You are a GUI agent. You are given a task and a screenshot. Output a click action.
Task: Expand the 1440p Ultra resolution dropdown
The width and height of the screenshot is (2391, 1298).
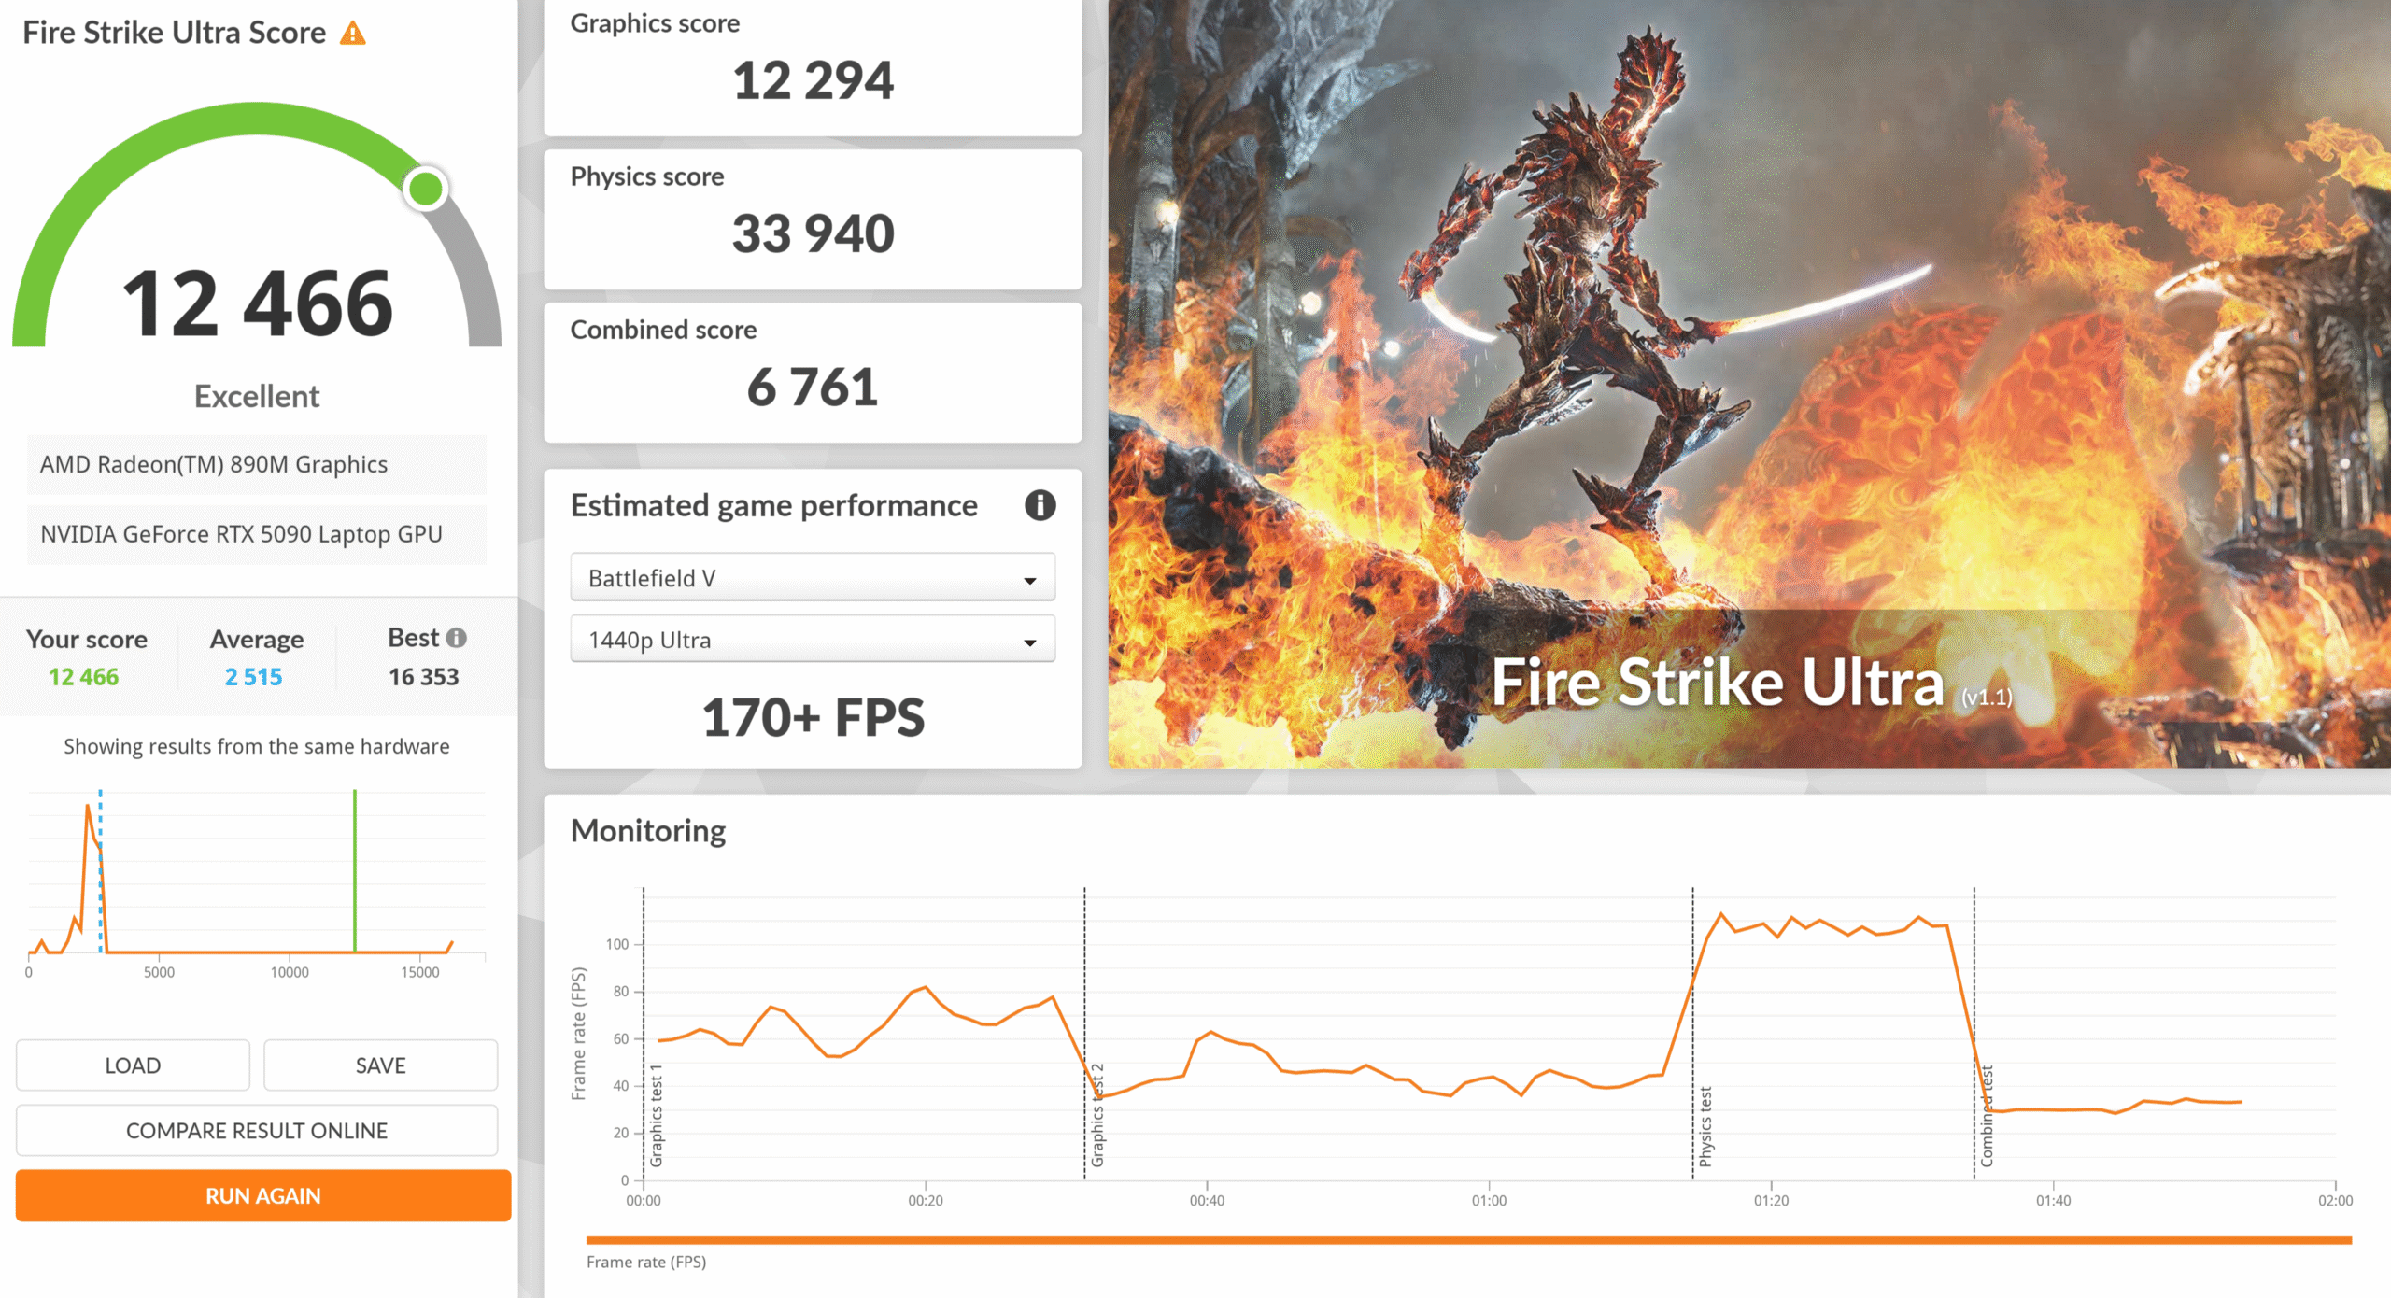812,640
